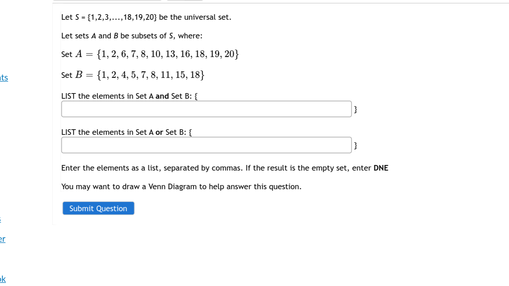Follow the 'er' link in the left margin

pyautogui.click(x=3, y=239)
